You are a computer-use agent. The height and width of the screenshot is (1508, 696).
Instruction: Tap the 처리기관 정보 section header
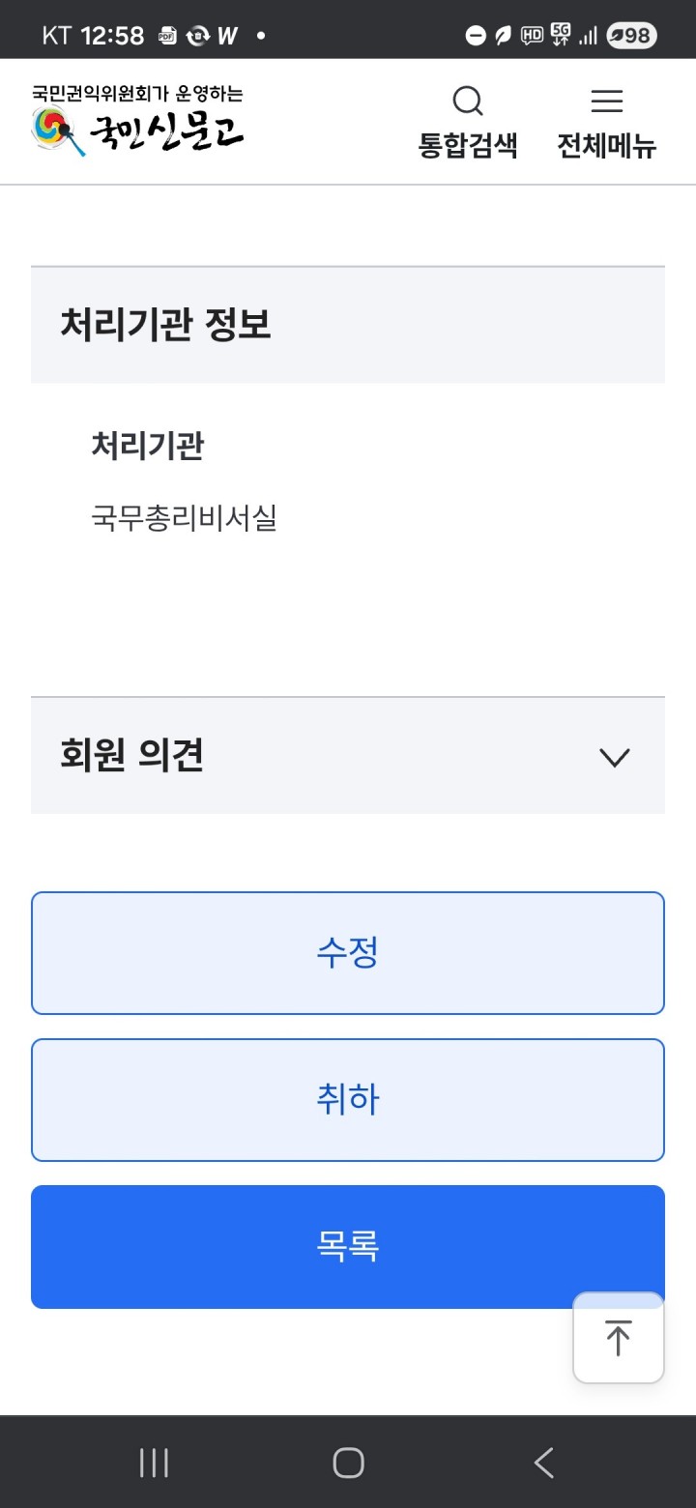[x=348, y=325]
